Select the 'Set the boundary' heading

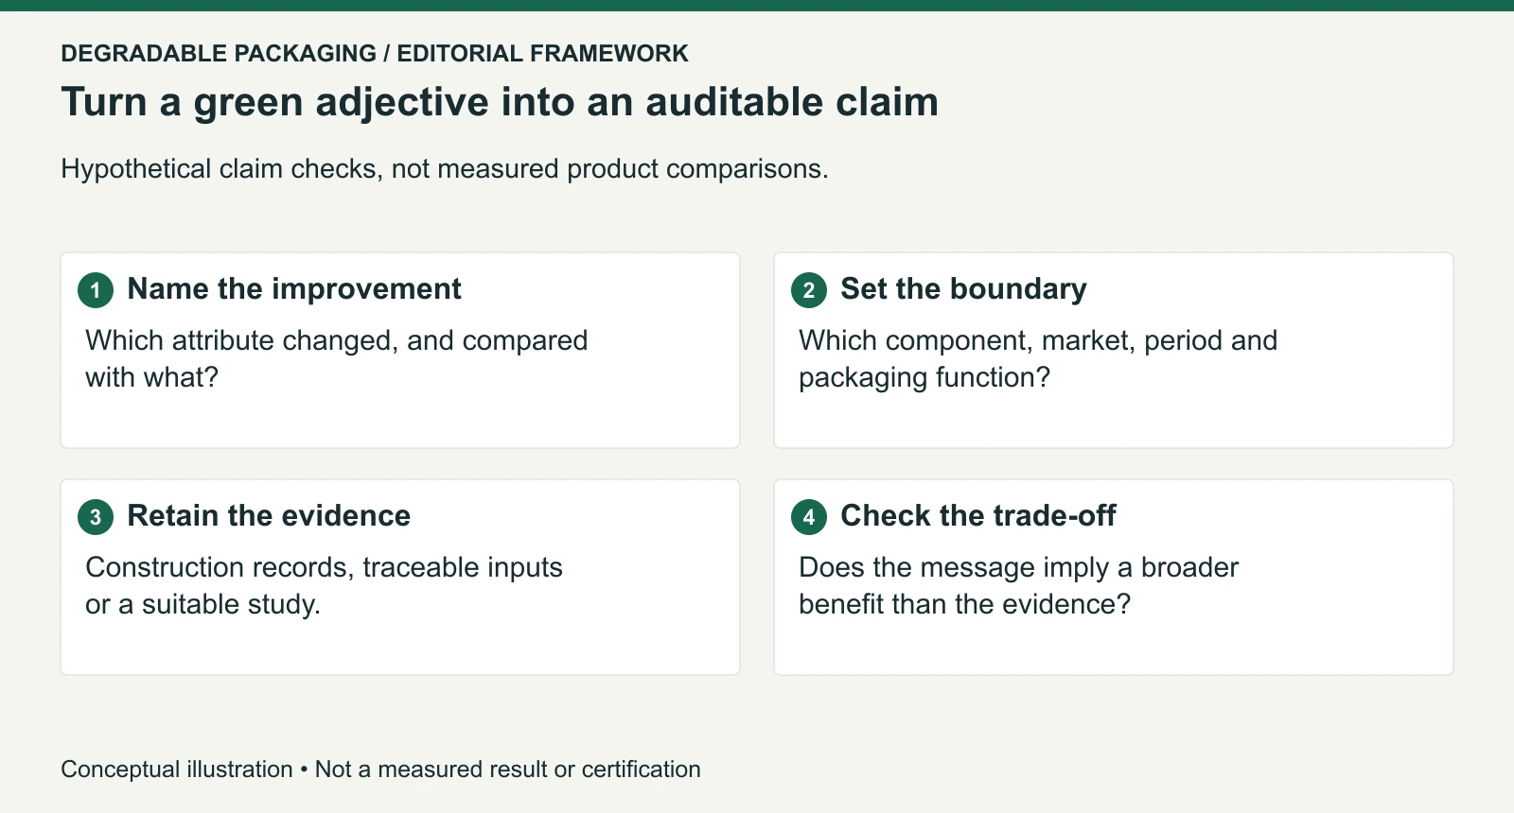[x=963, y=289]
